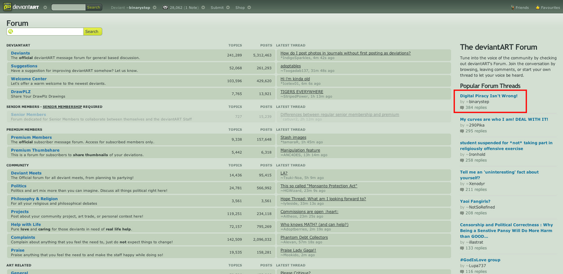Focus the Forum search input field

point(45,31)
